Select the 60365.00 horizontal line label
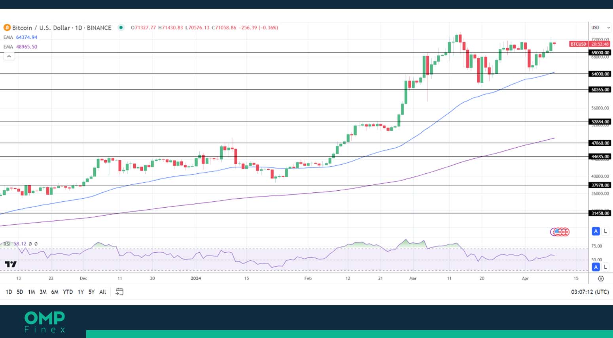 coord(600,90)
